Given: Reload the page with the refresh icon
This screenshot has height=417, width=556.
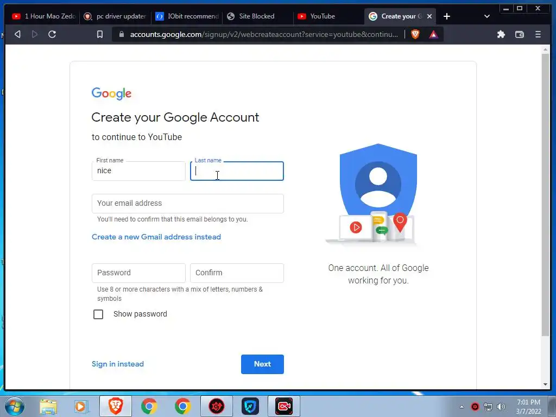Looking at the screenshot, I should click(52, 34).
